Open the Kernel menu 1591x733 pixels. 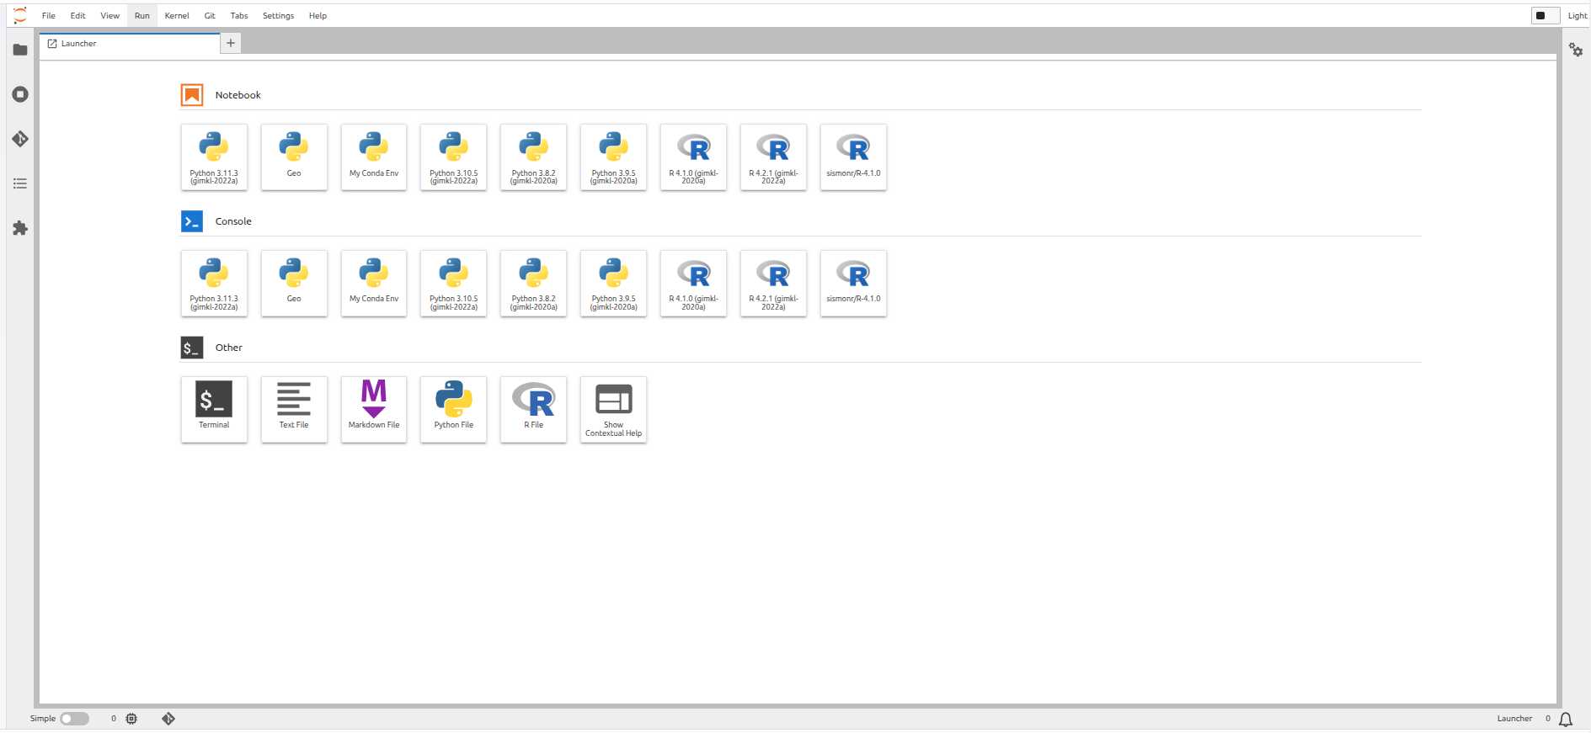click(177, 15)
